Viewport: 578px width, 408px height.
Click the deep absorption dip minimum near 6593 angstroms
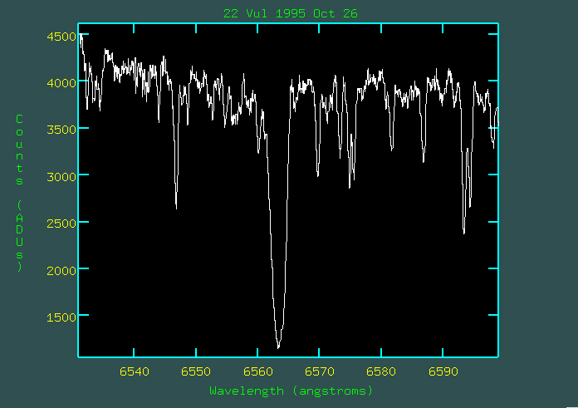point(463,233)
